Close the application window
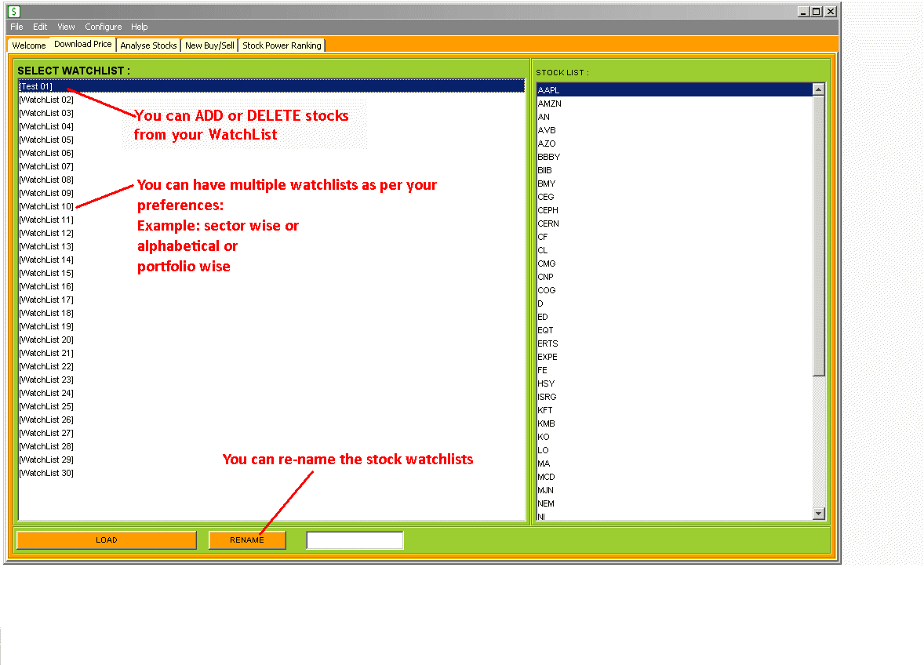The width and height of the screenshot is (924, 665). [831, 11]
